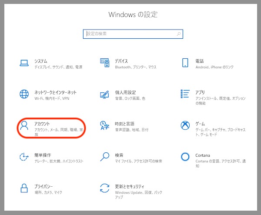Screen dimensions: 261x215
Task: Open the アカウント person icon
Action: (x=24, y=125)
